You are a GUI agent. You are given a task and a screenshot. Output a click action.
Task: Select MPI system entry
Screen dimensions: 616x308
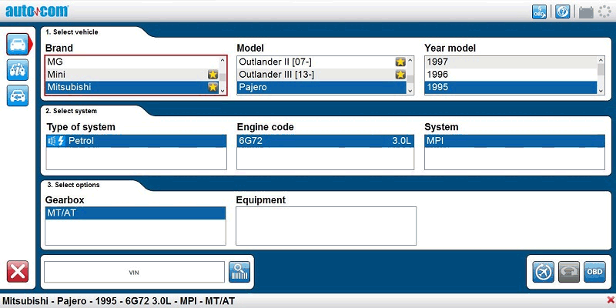[x=514, y=141]
